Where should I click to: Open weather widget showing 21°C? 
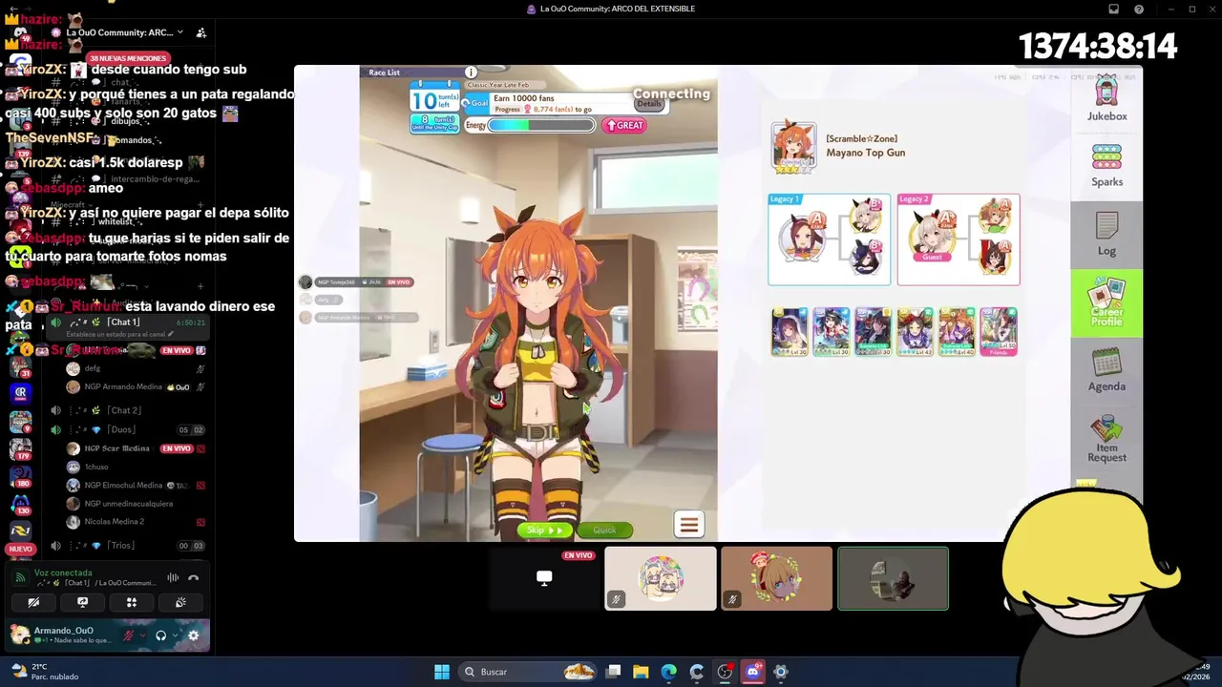(44, 672)
